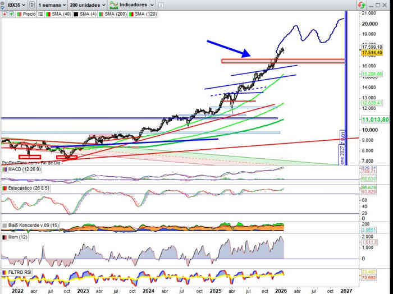Click the D icon beside the ticker
393x294 pixels.
click(32, 4)
